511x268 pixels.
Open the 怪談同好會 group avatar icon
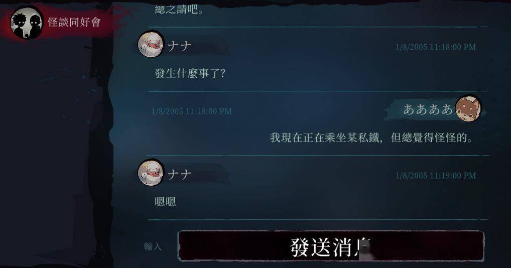[x=27, y=22]
